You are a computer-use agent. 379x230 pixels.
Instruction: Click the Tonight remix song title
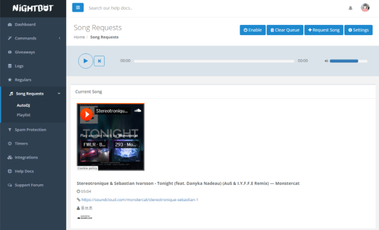click(188, 183)
